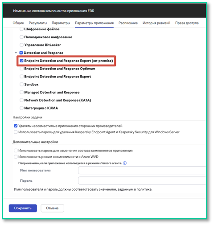Viewport: 213px width, 225px height.
Task: Go to the Расписание tab
Action: (x=128, y=23)
